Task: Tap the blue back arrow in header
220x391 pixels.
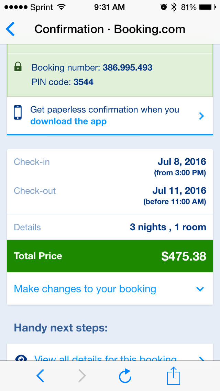Action: click(11, 29)
